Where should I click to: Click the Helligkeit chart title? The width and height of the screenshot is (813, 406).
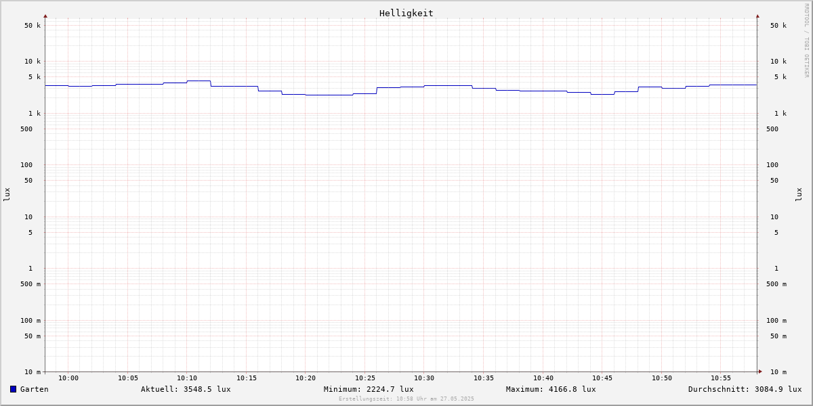406,13
